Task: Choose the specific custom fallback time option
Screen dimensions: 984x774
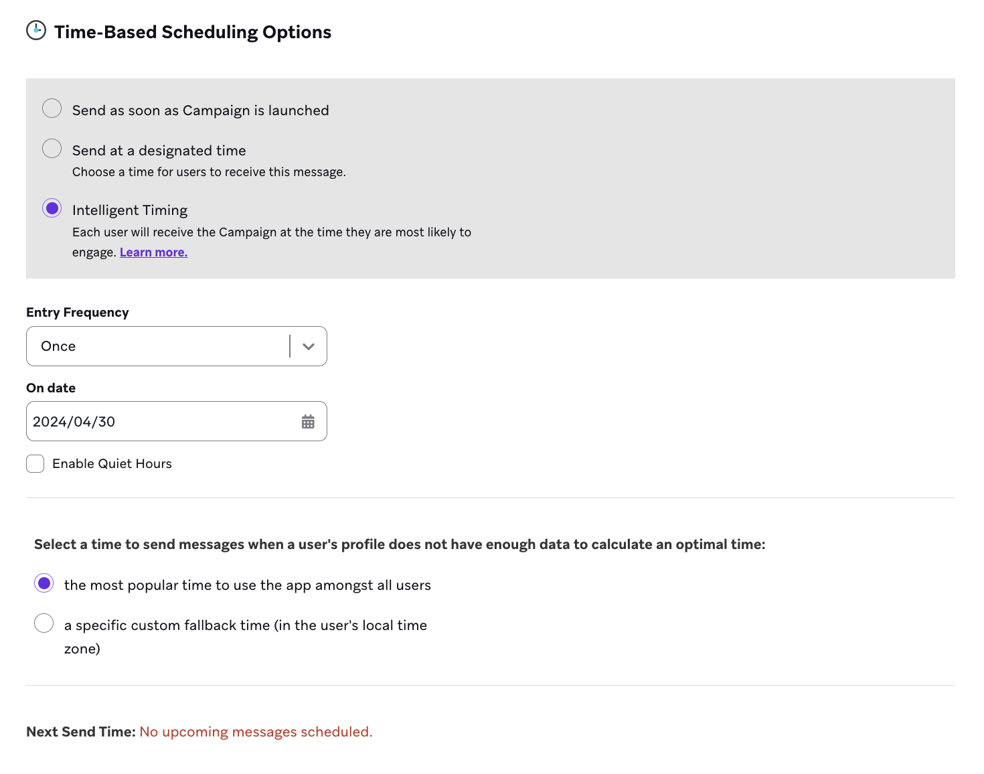Action: (x=44, y=623)
